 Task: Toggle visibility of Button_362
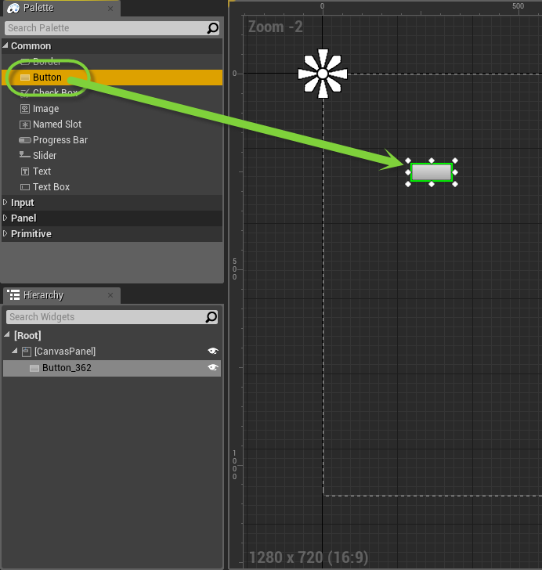[x=213, y=367]
